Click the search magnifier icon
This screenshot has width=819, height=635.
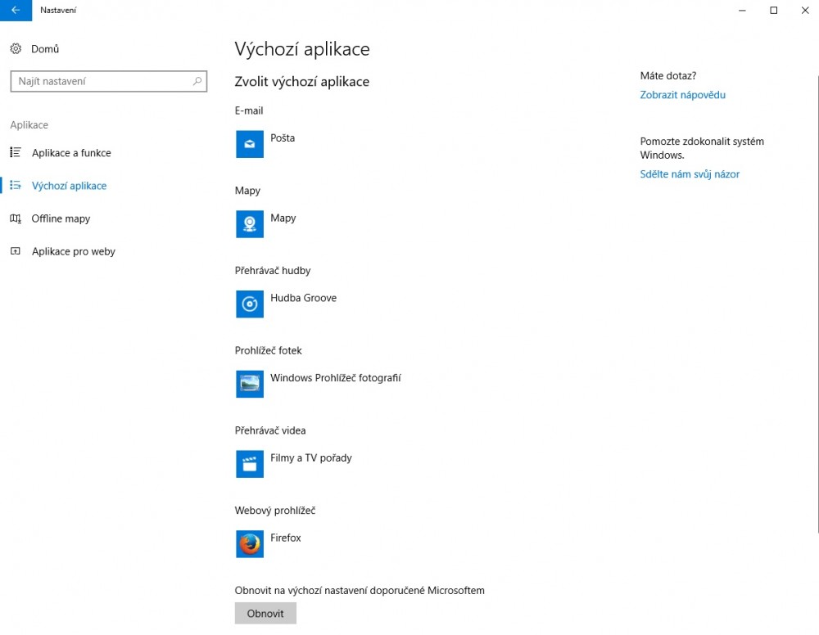pos(197,82)
